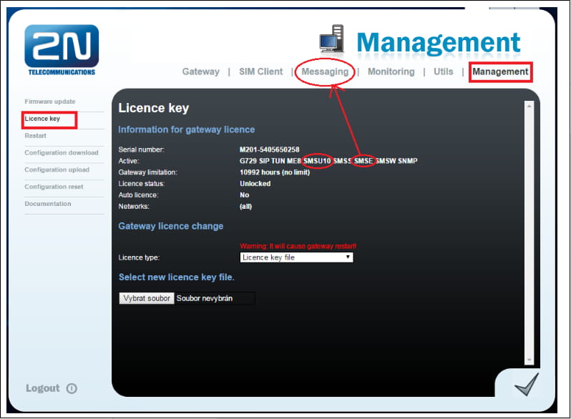
Task: Click the G729 licence text
Action: coord(248,161)
